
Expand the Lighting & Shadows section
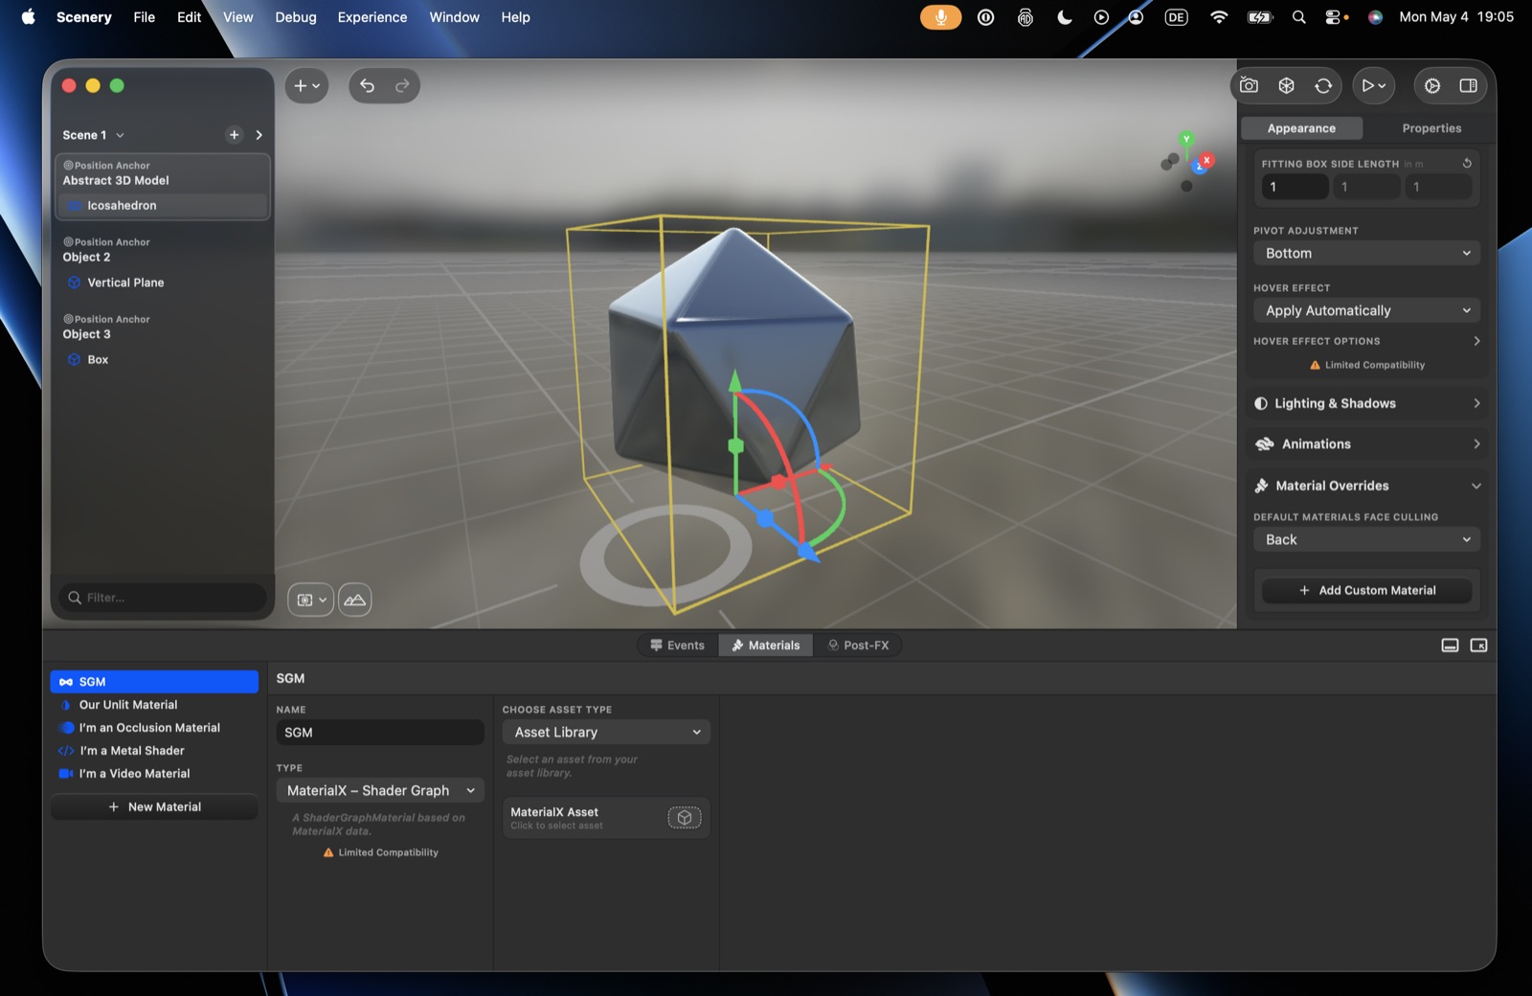[1366, 403]
